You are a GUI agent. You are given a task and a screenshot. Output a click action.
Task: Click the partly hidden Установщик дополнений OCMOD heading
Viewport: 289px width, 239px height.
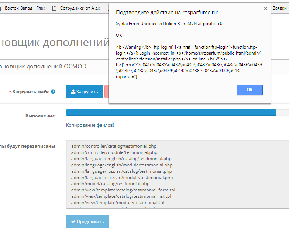click(x=43, y=66)
